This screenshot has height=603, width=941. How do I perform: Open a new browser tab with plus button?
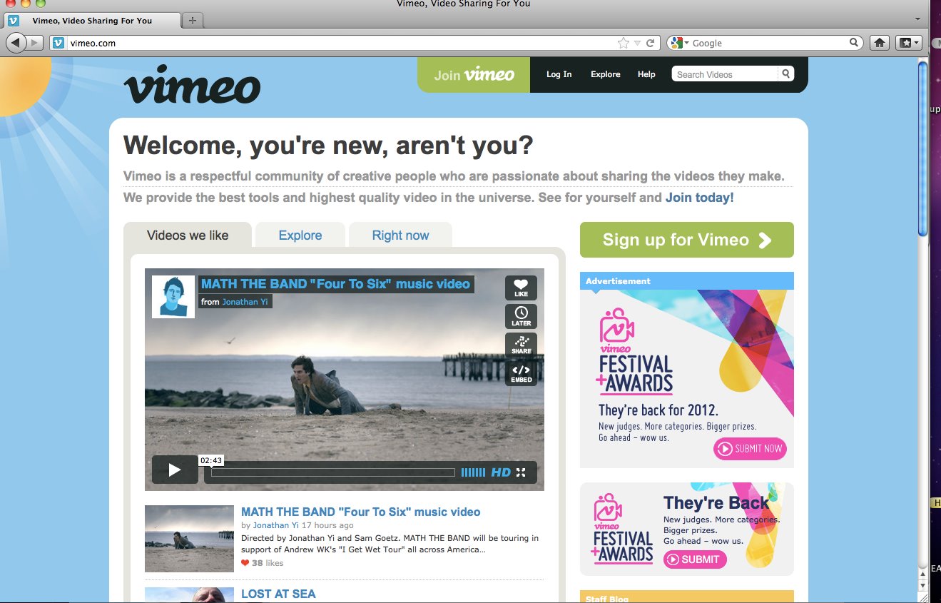192,21
